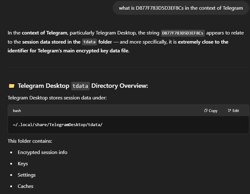Click the 'Encrypted session info' bullet
Screen dimensions: 250x194
click(x=42, y=152)
